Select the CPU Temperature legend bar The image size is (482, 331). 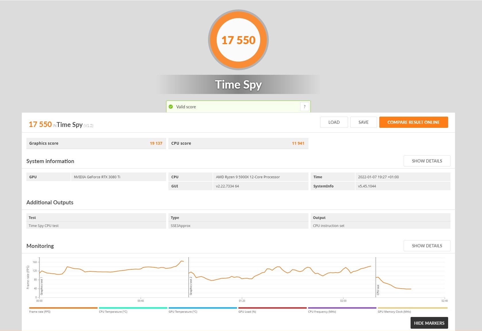click(x=133, y=308)
